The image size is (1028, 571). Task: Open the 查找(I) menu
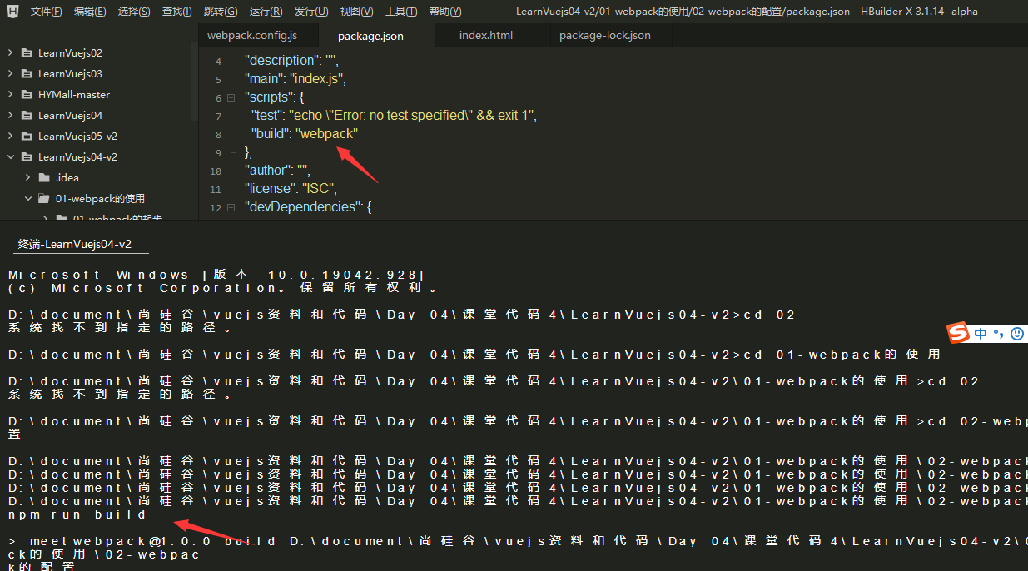point(176,12)
